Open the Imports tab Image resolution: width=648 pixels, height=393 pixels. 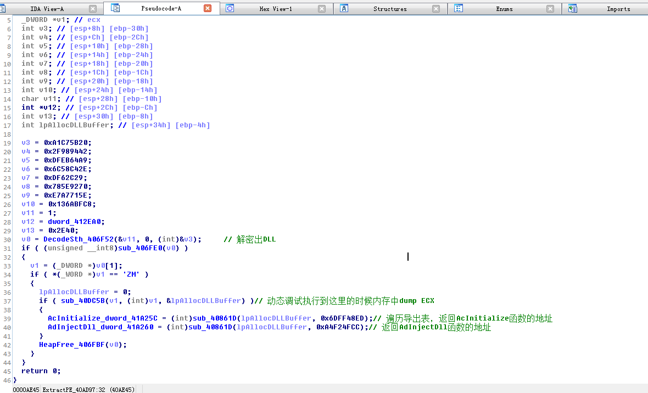pos(618,9)
